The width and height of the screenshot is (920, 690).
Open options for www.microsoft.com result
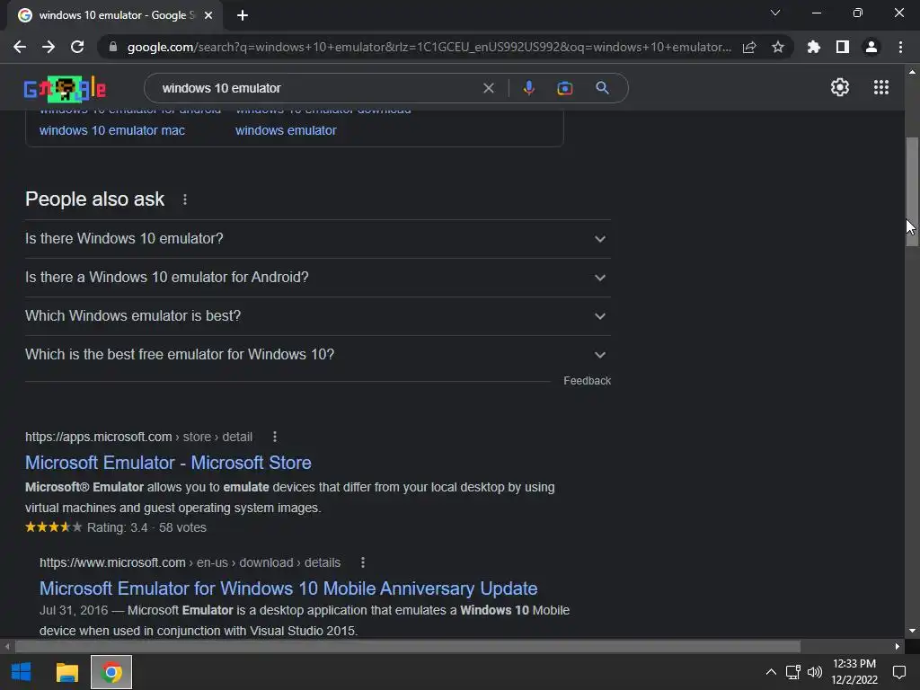click(363, 562)
